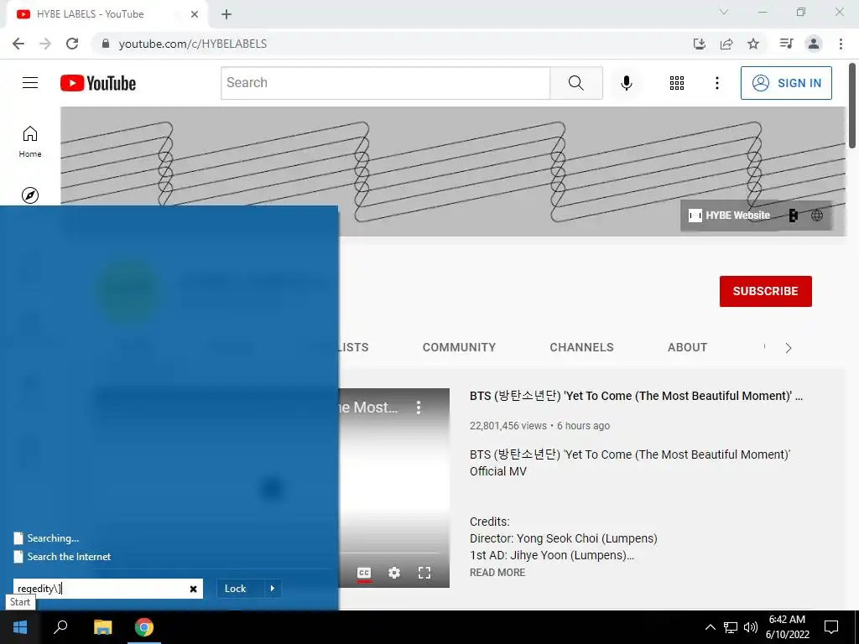The height and width of the screenshot is (644, 859).
Task: Open the HYBE Website banner link
Action: pyautogui.click(x=729, y=216)
